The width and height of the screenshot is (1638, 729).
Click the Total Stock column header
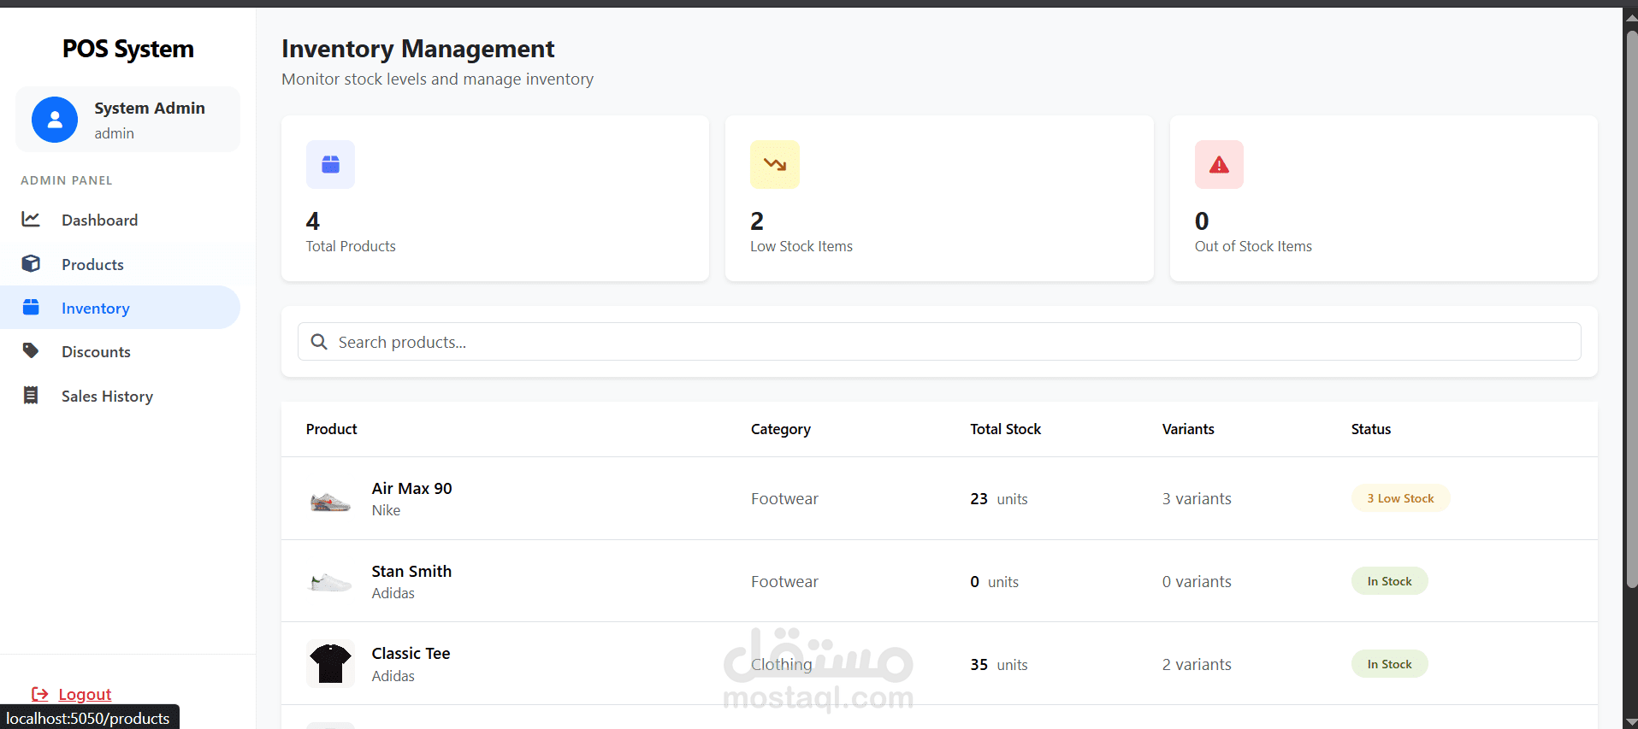(1006, 429)
